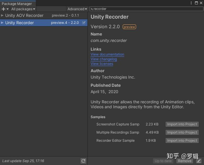Open the add package plus menu

pos(5,9)
